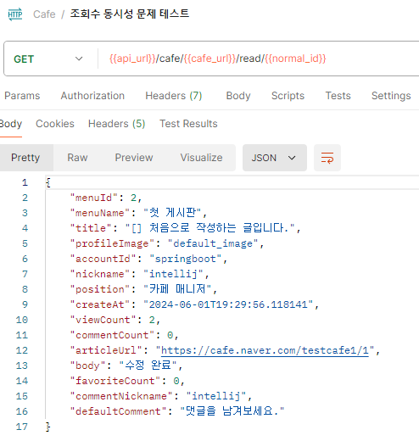Click the "commentCount" key on line 11
The height and width of the screenshot is (441, 419).
(x=112, y=335)
